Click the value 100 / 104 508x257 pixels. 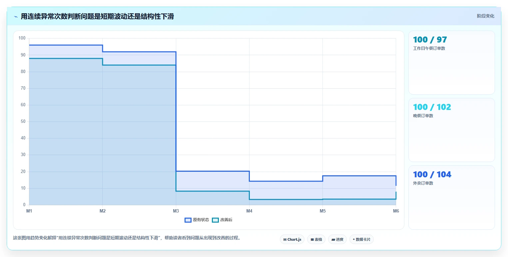[432, 175]
